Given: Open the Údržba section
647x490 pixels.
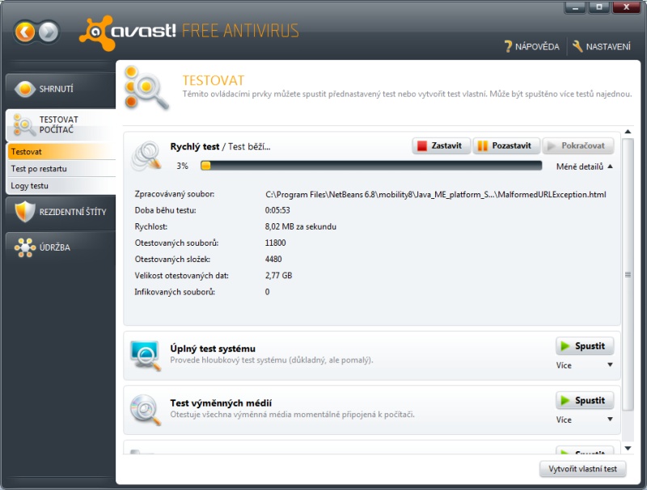Looking at the screenshot, I should 61,247.
